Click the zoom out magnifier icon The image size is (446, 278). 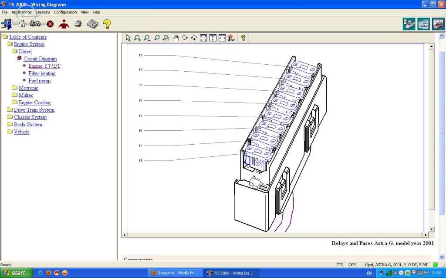pyautogui.click(x=147, y=38)
